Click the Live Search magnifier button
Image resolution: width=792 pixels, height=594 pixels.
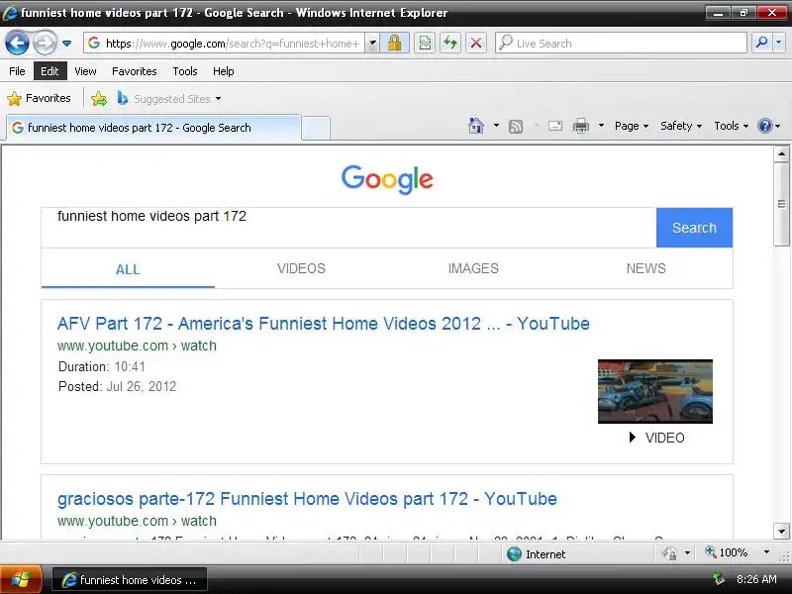click(761, 44)
